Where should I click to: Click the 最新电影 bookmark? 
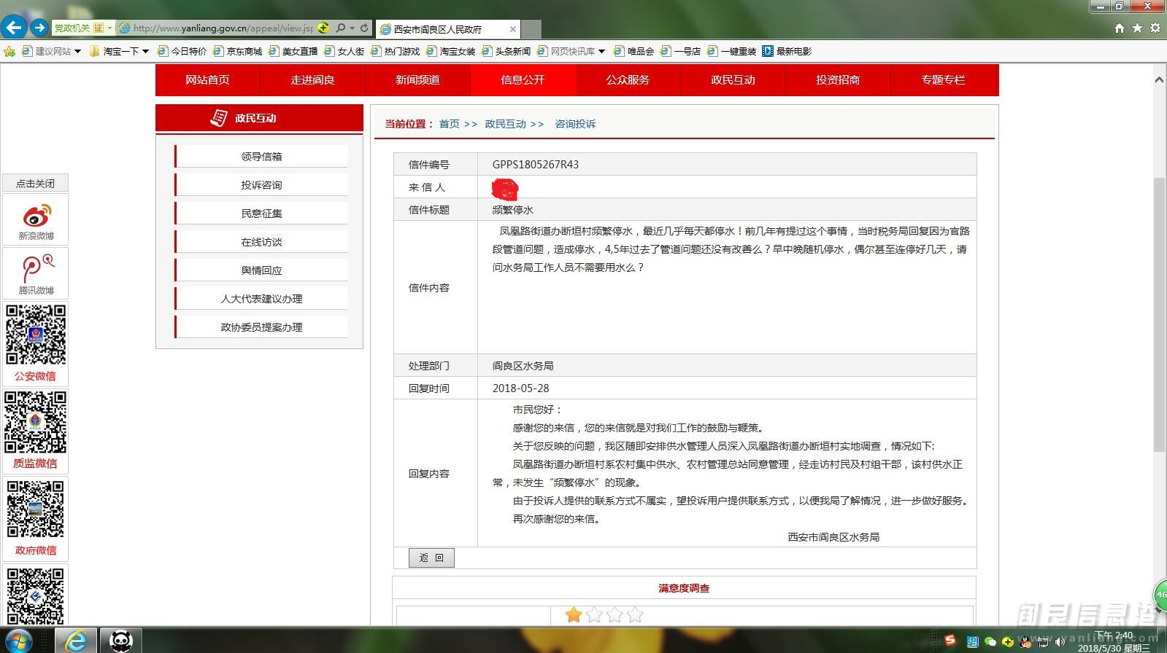[787, 51]
